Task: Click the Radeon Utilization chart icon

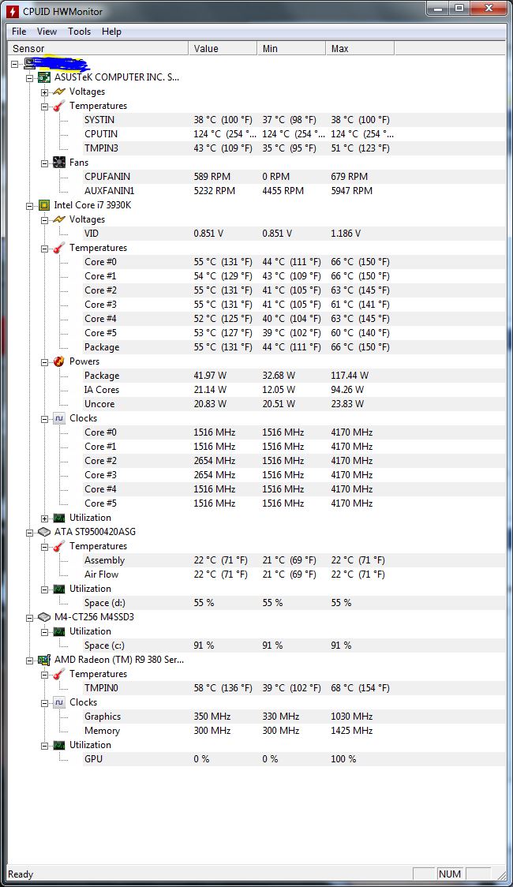Action: click(59, 745)
